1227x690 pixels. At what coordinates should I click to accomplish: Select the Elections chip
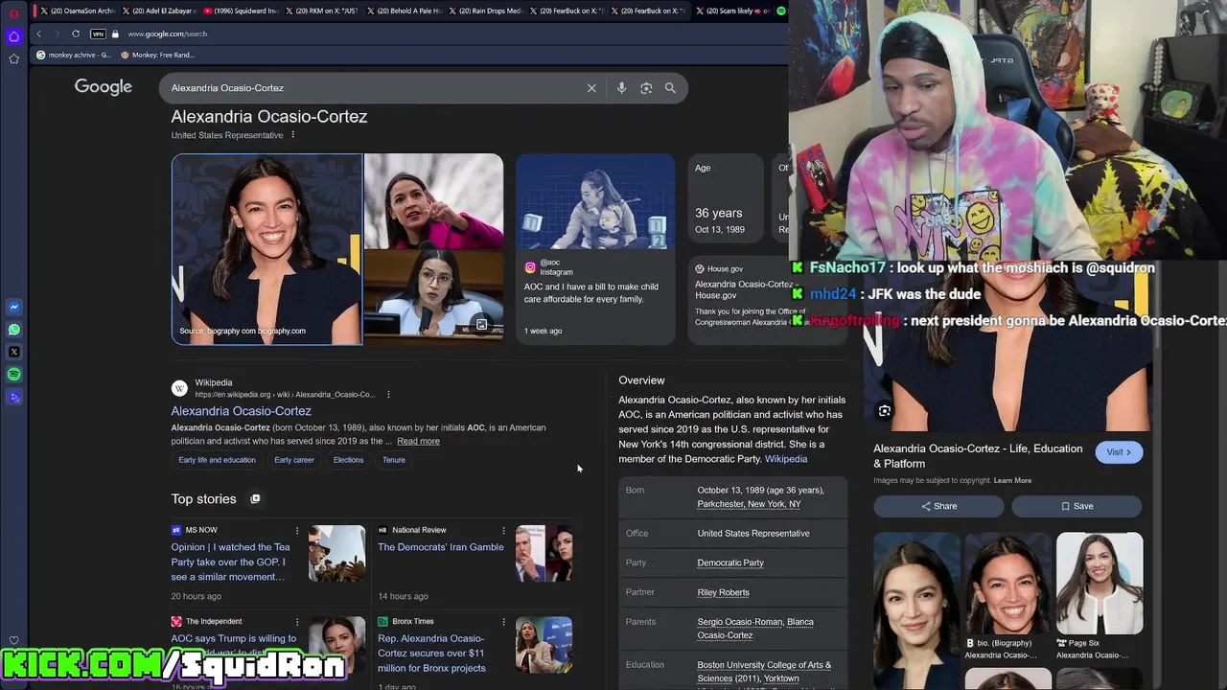coord(348,460)
